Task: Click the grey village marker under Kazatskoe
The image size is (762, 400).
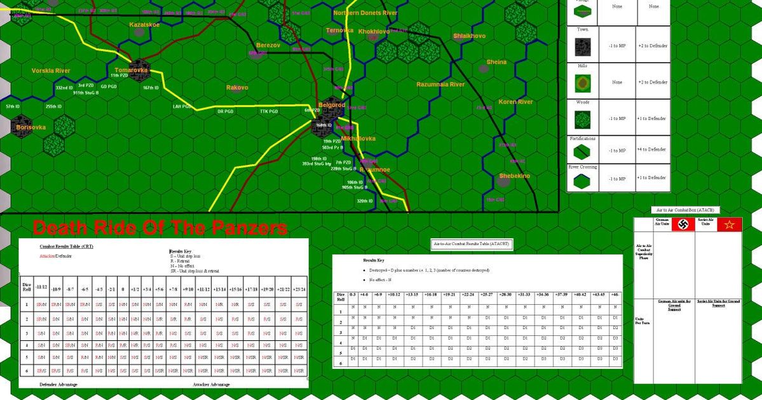Action: (139, 32)
